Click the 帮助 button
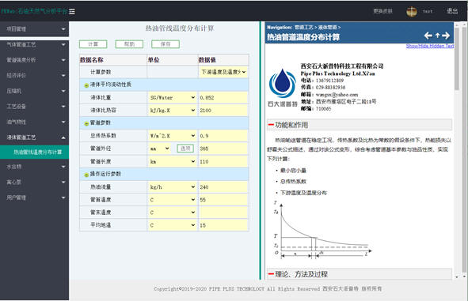The height and width of the screenshot is (301, 468). click(x=129, y=44)
